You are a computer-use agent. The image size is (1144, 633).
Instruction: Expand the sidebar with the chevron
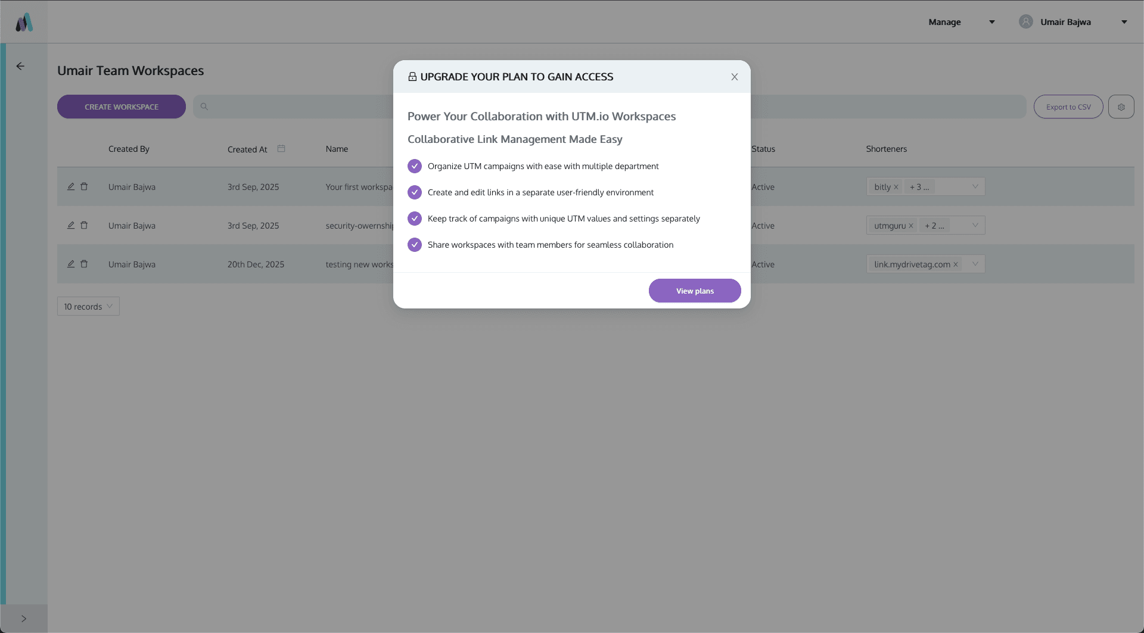pyautogui.click(x=24, y=619)
